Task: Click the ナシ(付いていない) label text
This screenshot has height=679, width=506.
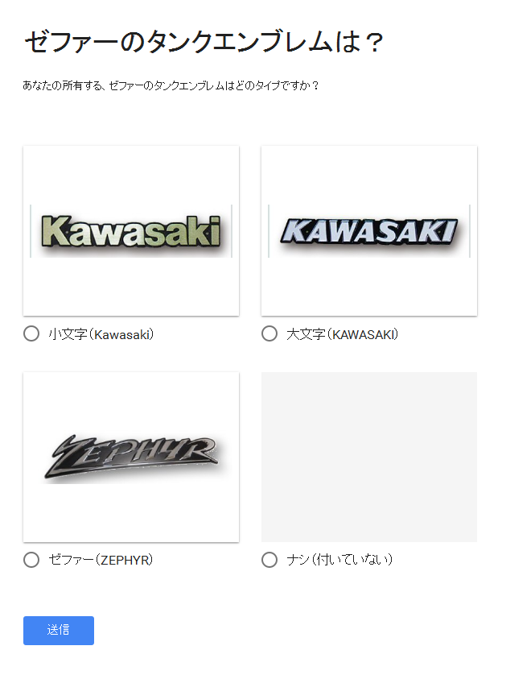Action: click(339, 560)
